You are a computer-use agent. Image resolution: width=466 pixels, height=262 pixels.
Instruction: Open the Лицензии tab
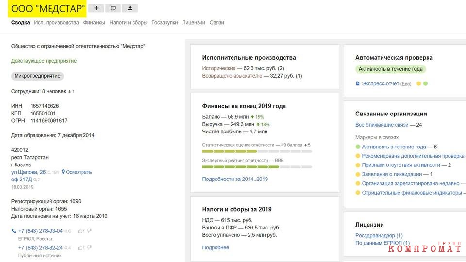pos(194,23)
